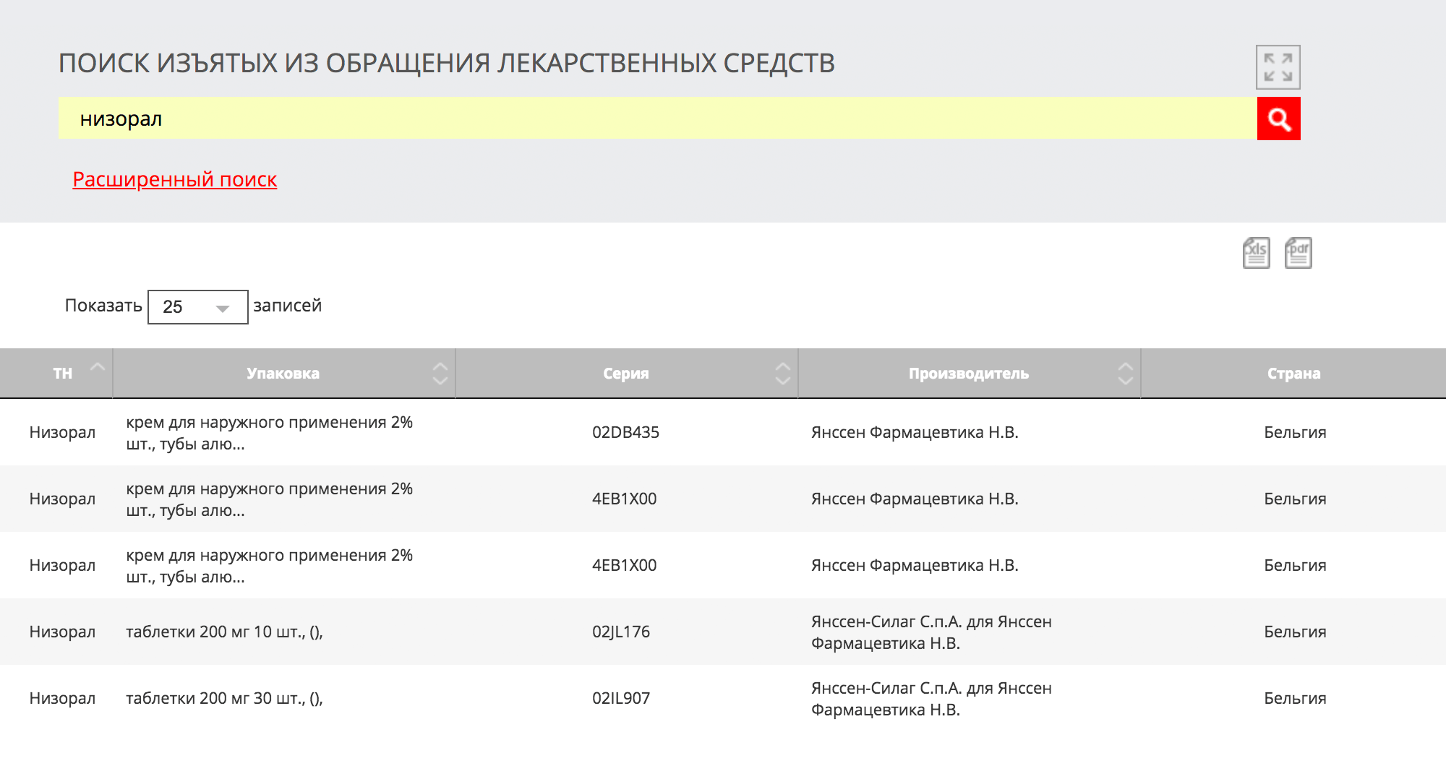1446x766 pixels.
Task: Select series 02JL176 cell
Action: [621, 632]
